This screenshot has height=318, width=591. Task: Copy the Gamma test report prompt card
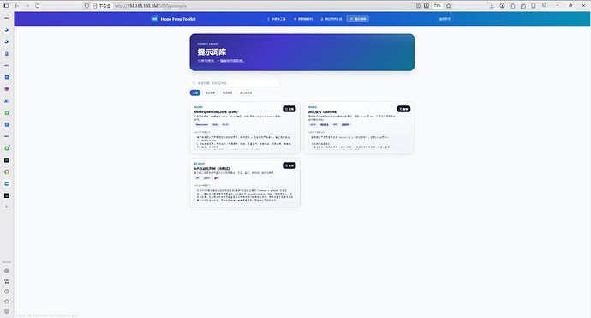click(403, 109)
